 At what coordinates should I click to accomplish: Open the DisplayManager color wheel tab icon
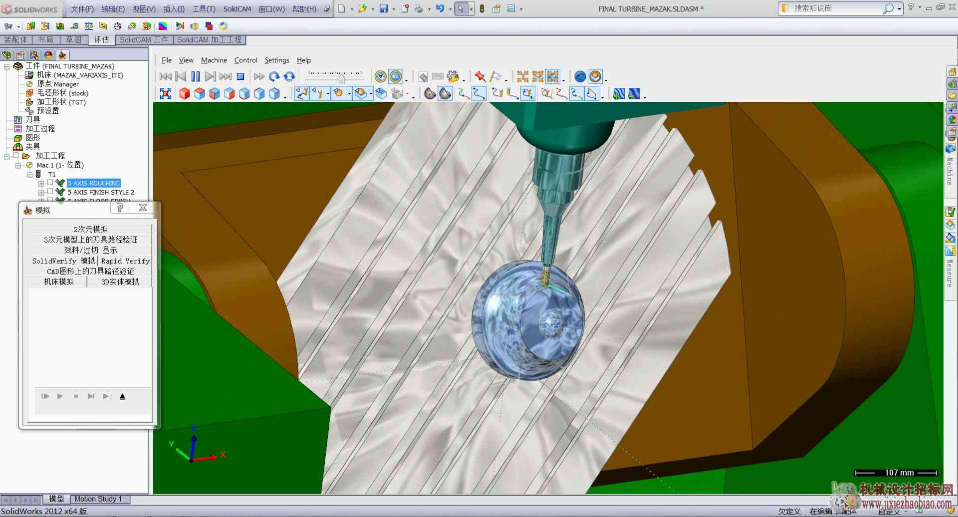[x=48, y=55]
